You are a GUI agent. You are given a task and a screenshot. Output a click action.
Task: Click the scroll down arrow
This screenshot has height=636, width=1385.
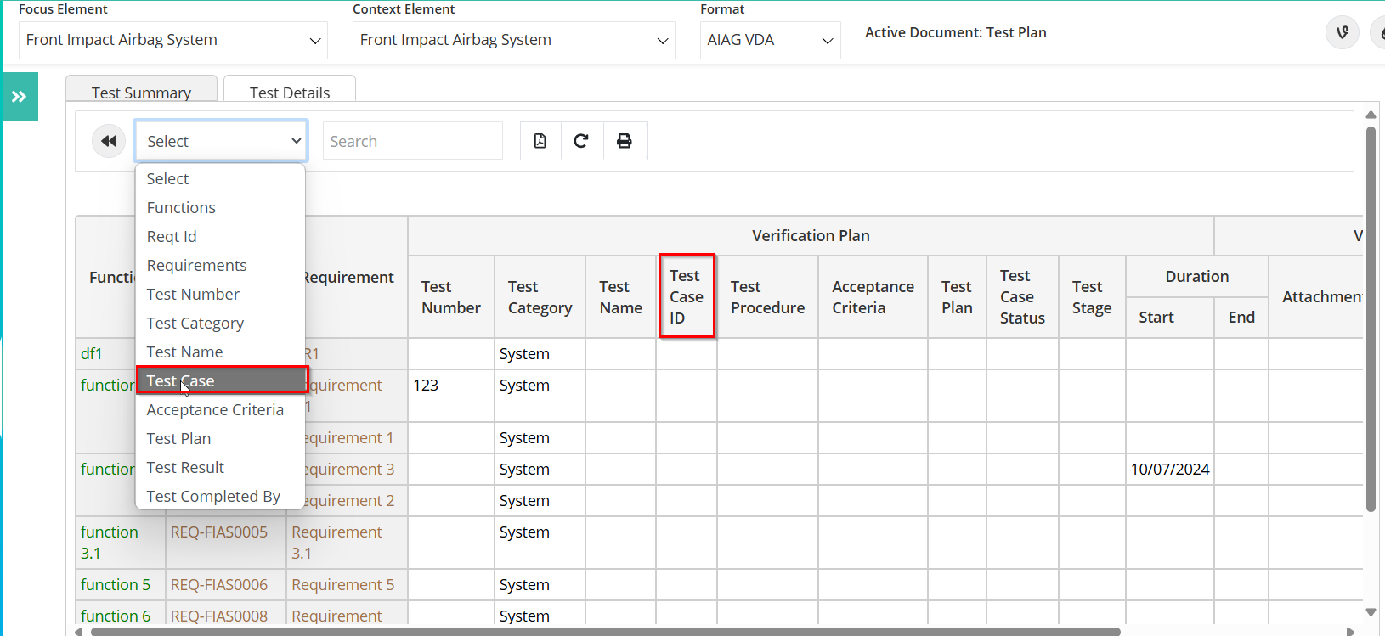[x=1371, y=611]
